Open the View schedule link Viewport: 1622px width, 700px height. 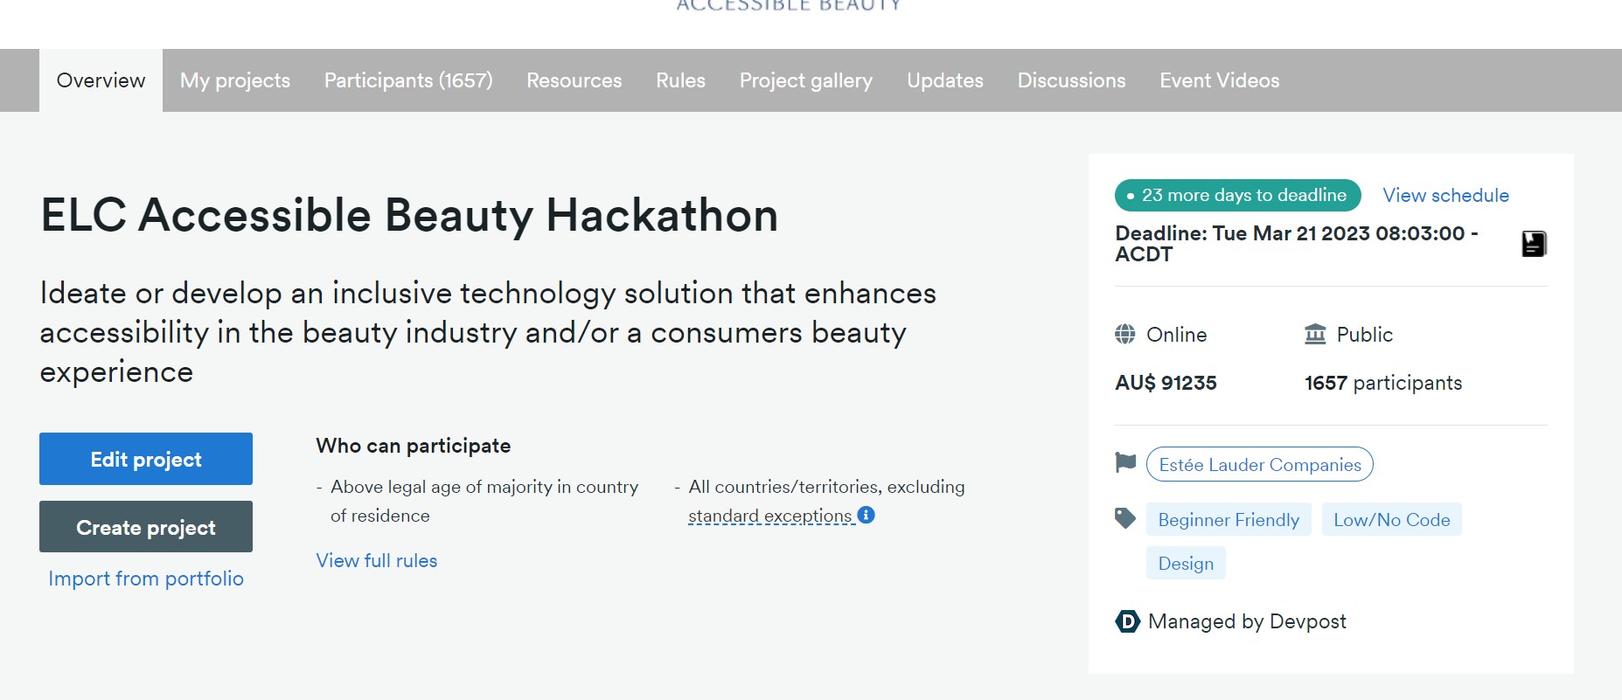1446,195
